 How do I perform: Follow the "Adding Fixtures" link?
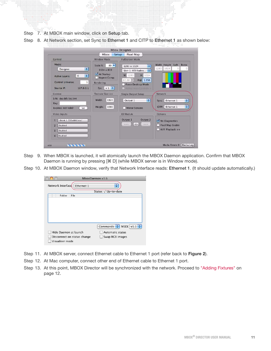click(x=218, y=268)
